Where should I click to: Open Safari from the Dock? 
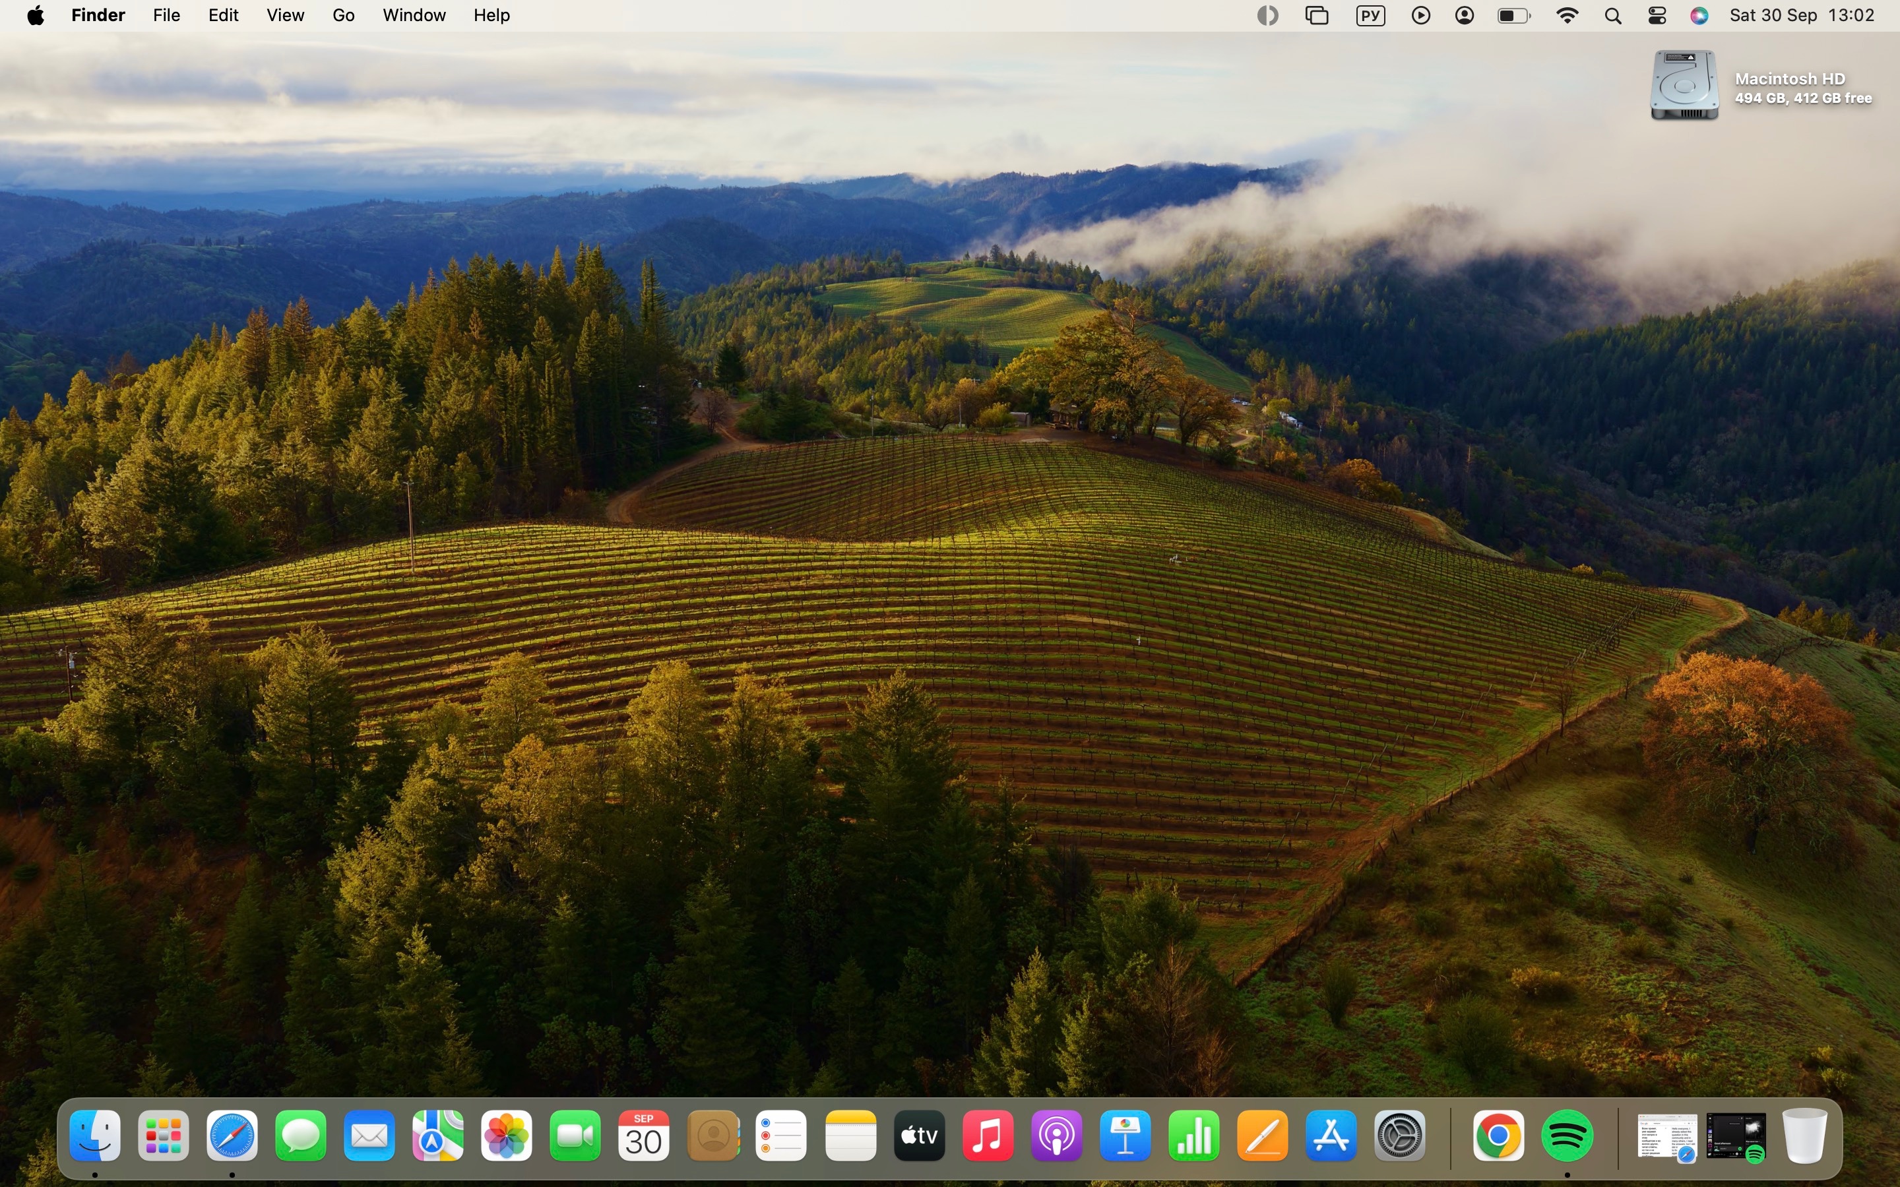[x=232, y=1135]
